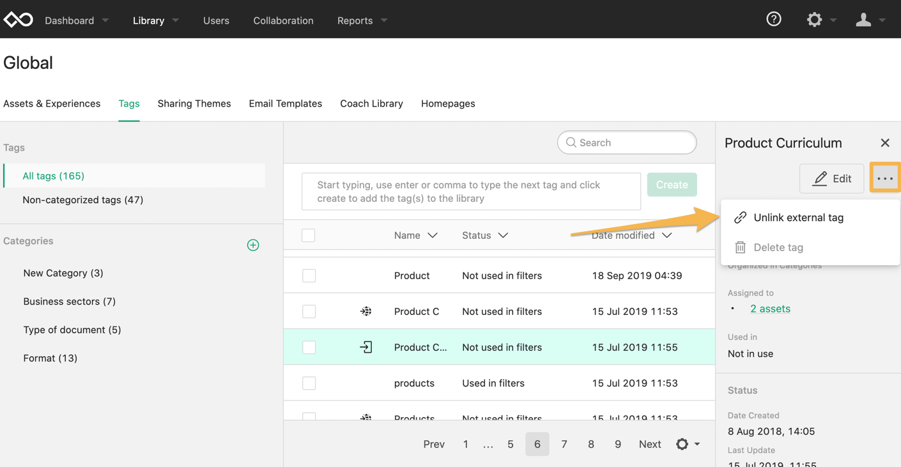Select Format (13) category
This screenshot has height=467, width=901.
[50, 358]
